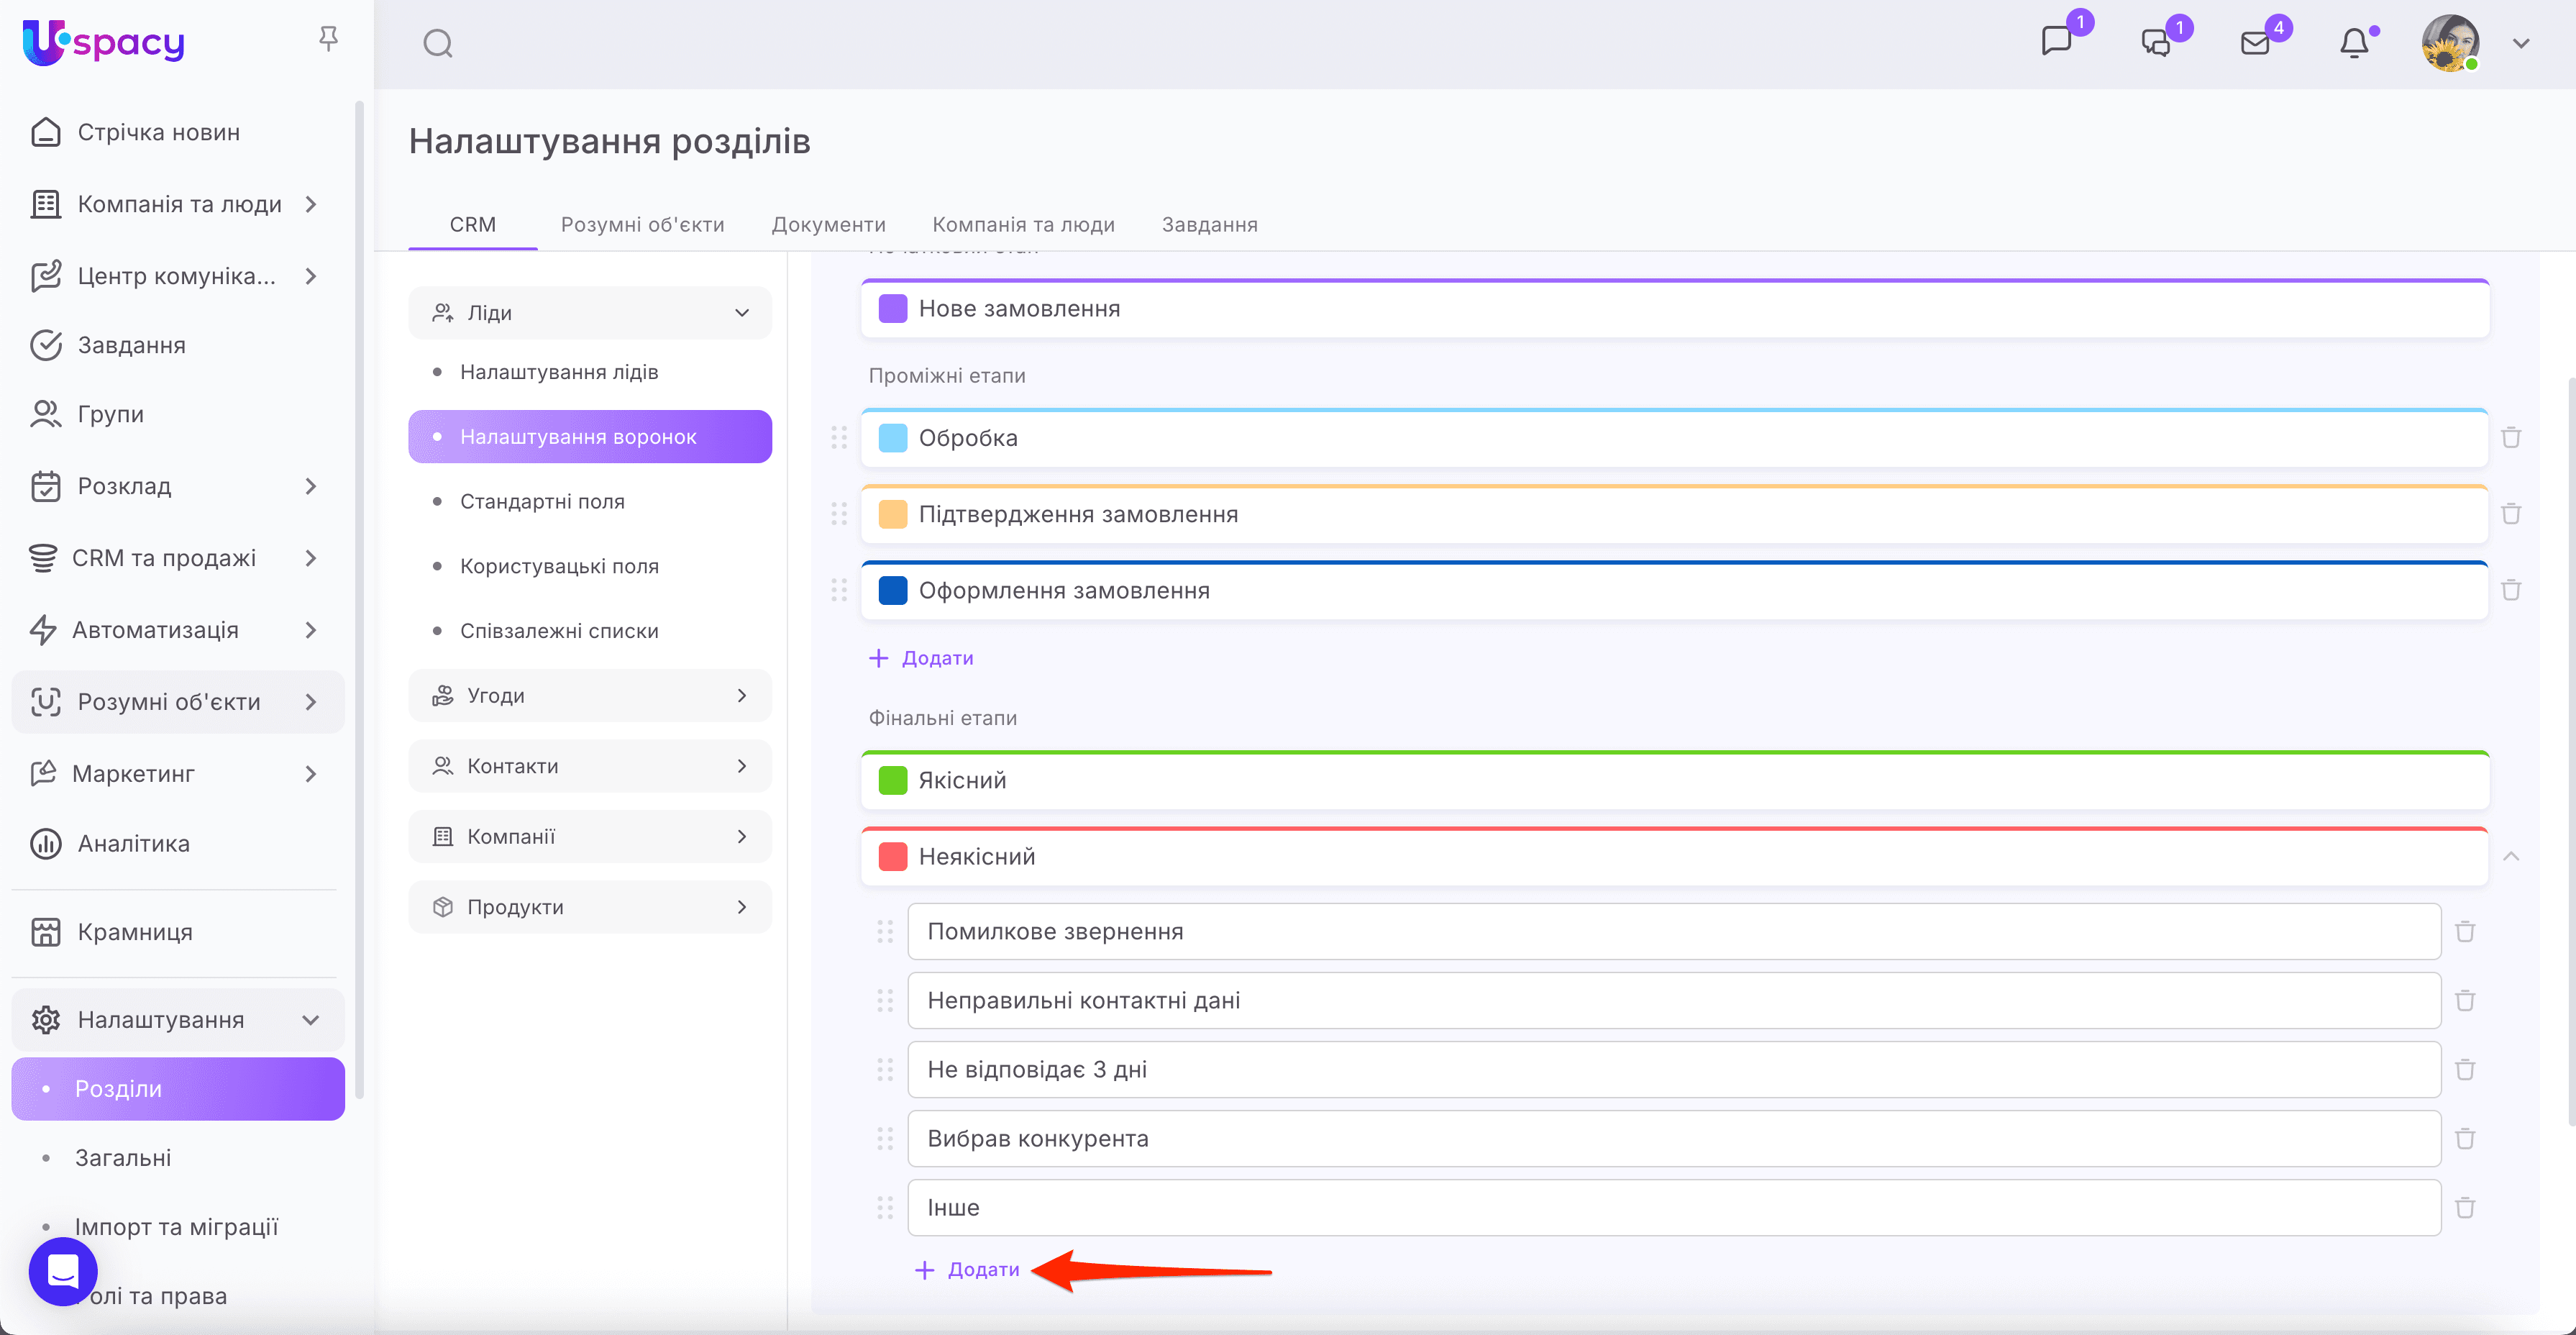Expand the Угоди settings section
Viewport: 2576px width, 1335px height.
[590, 696]
